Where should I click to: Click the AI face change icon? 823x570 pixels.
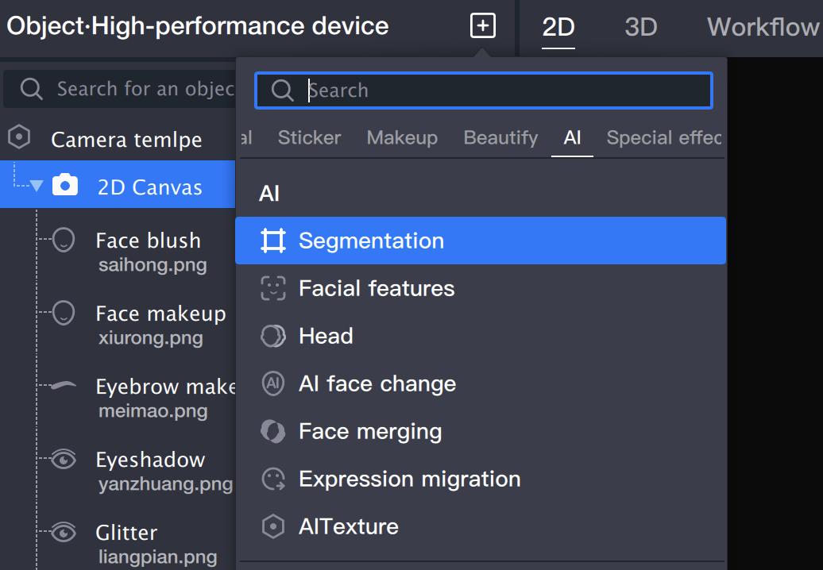click(x=273, y=383)
